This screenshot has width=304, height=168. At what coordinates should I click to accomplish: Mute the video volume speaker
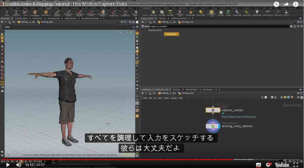(x=18, y=165)
